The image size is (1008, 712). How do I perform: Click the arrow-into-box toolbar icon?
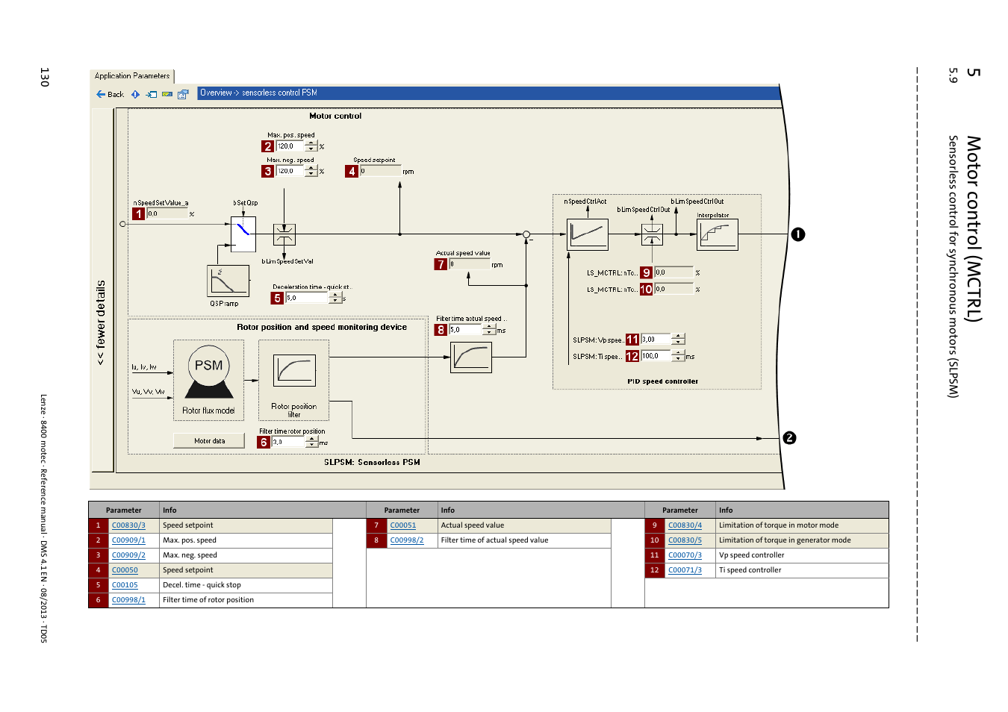152,94
